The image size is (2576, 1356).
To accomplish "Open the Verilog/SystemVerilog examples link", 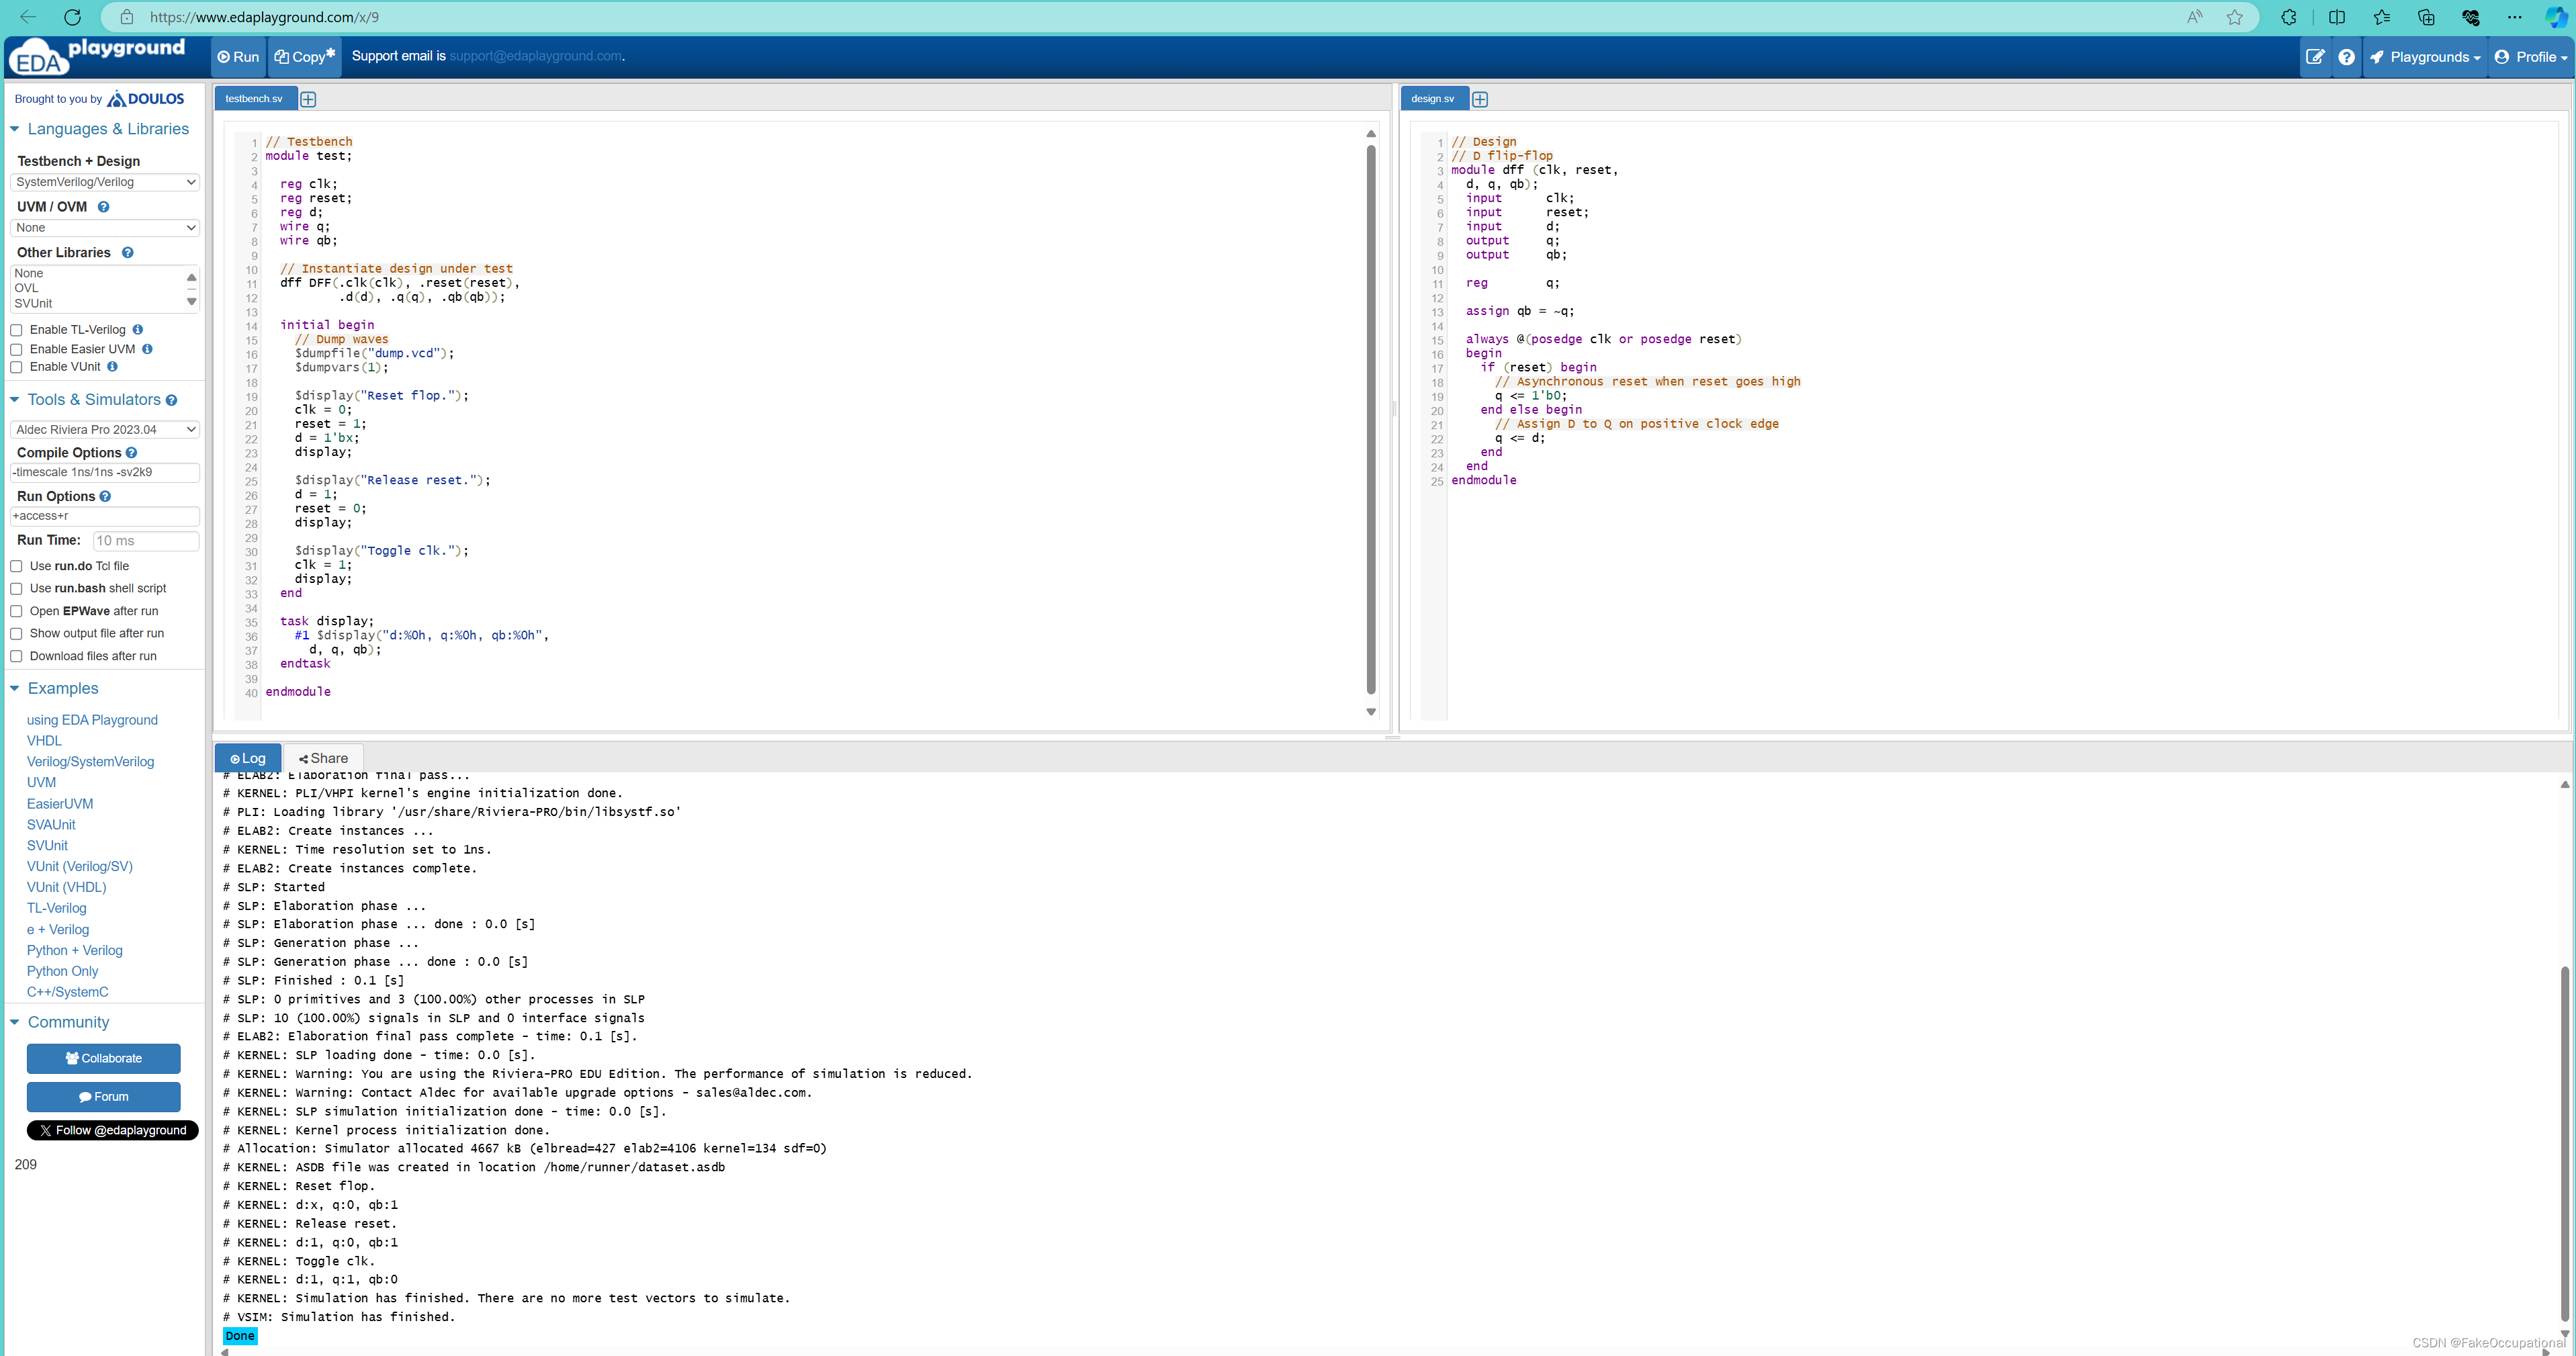I will tap(90, 762).
